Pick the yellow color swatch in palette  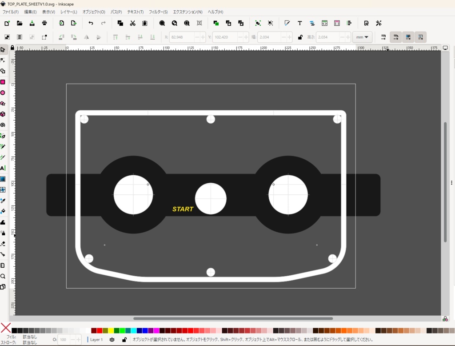(x=111, y=330)
